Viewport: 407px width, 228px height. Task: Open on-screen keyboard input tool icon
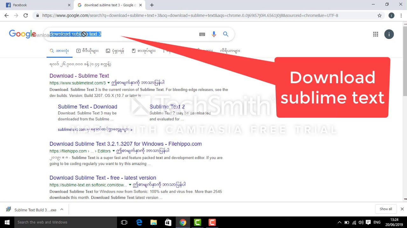(202, 34)
